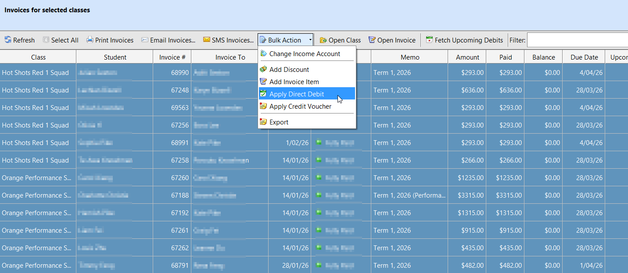Select Add Invoice Item option

(294, 82)
